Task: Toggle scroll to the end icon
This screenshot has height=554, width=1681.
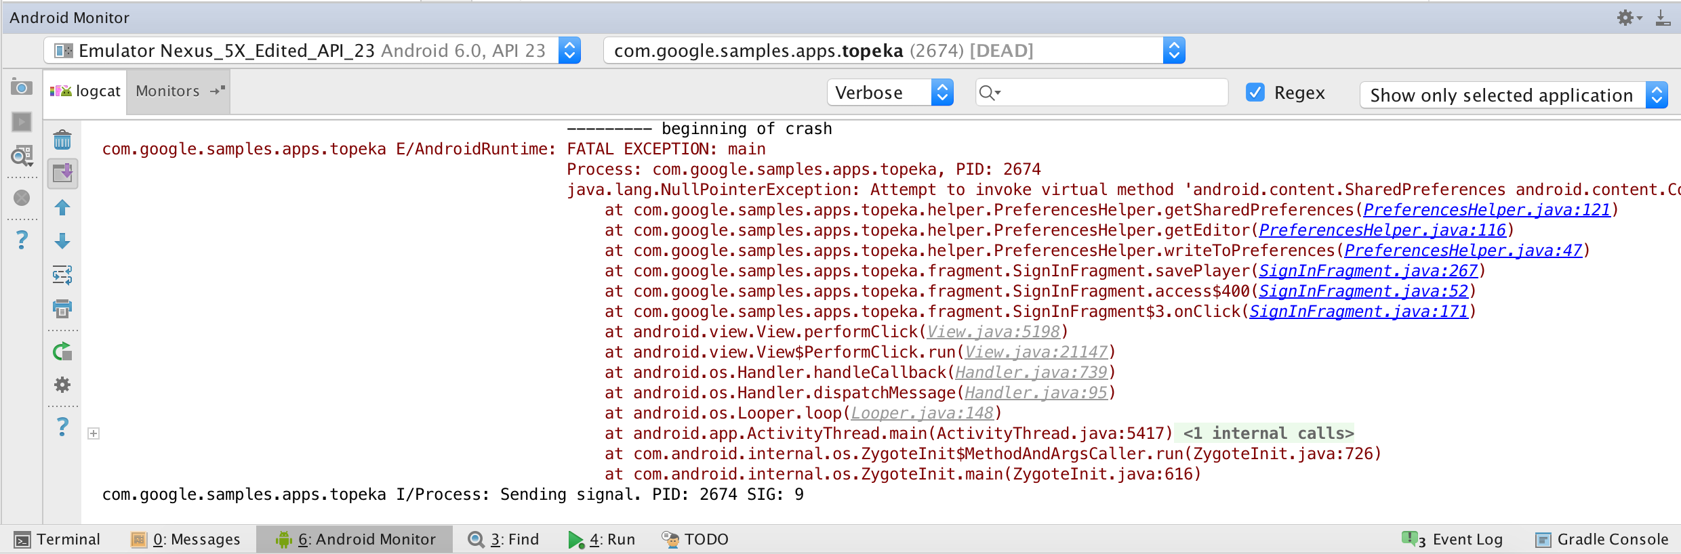Action: (62, 173)
